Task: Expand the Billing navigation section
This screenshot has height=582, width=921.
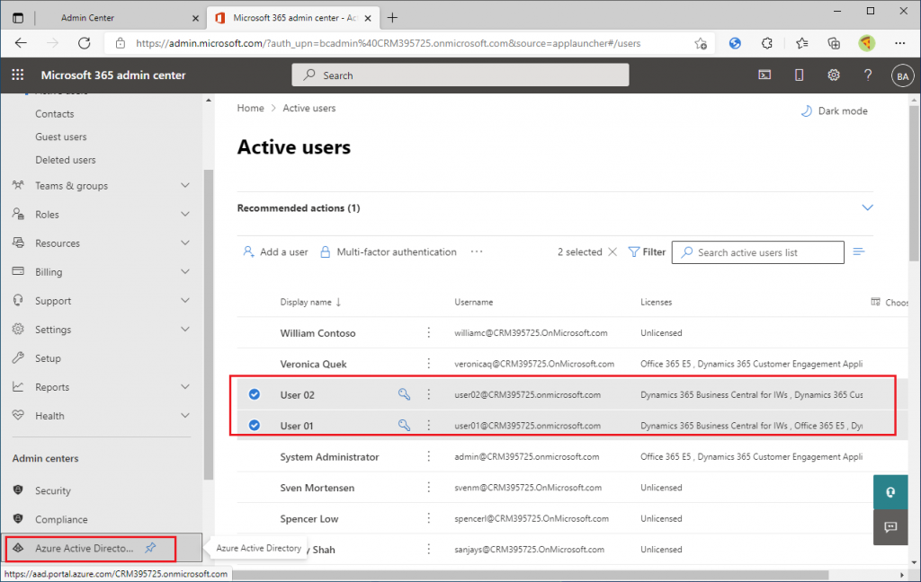Action: tap(185, 271)
